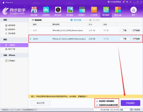Screen dimensions: 143x112
Task: Open the 照片壁纸 landscape picture icon
Action: pyautogui.click(x=70, y=10)
